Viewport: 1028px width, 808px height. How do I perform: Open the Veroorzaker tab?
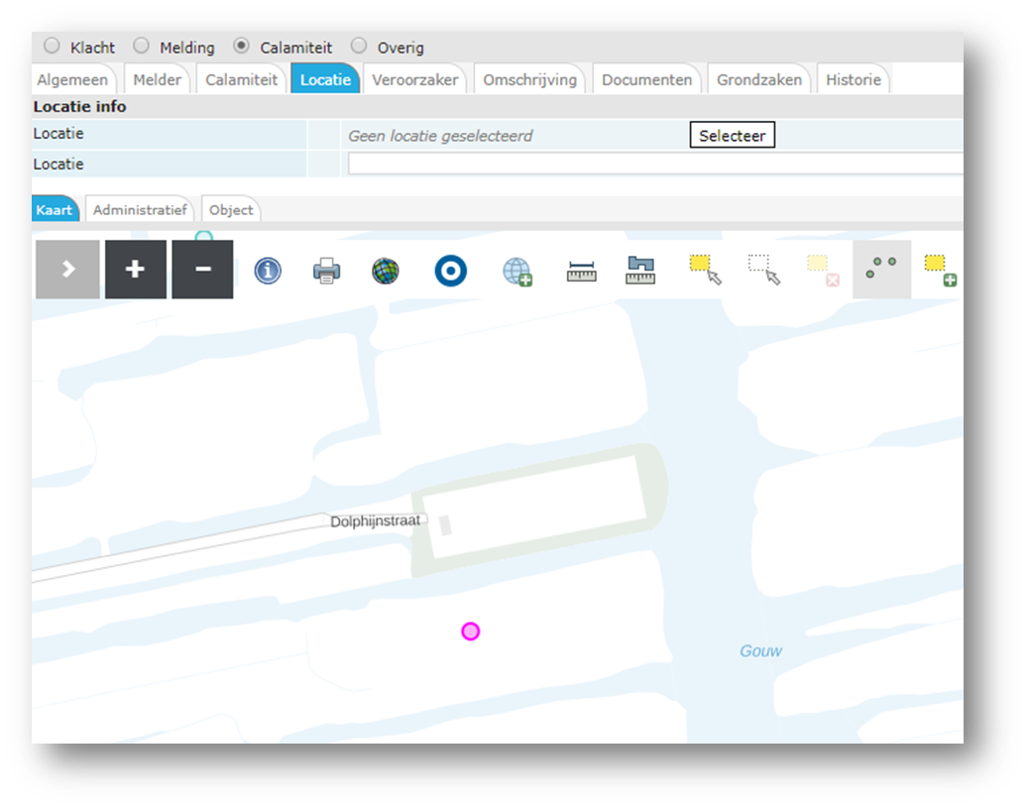click(414, 80)
